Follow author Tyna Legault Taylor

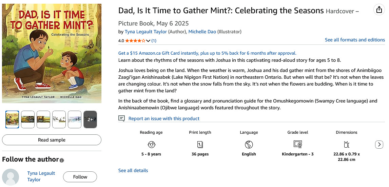[x=80, y=177]
